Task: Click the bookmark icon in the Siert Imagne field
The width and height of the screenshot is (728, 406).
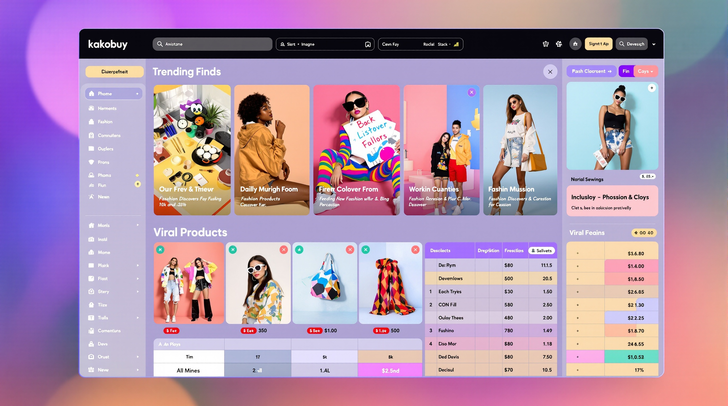Action: coord(368,44)
